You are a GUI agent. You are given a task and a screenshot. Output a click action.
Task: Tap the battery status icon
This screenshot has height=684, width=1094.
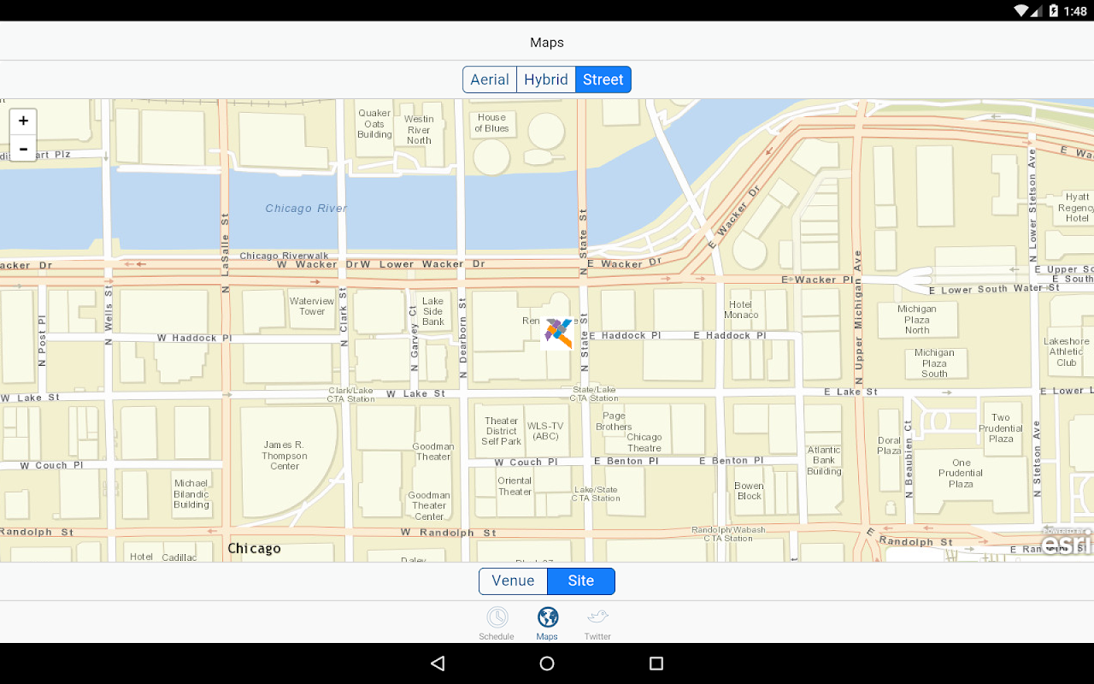coord(1054,10)
